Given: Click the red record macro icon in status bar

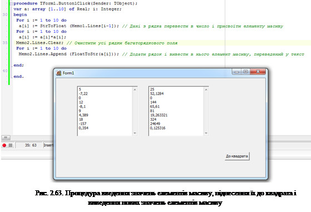Looking at the screenshot, I should point(4,145).
